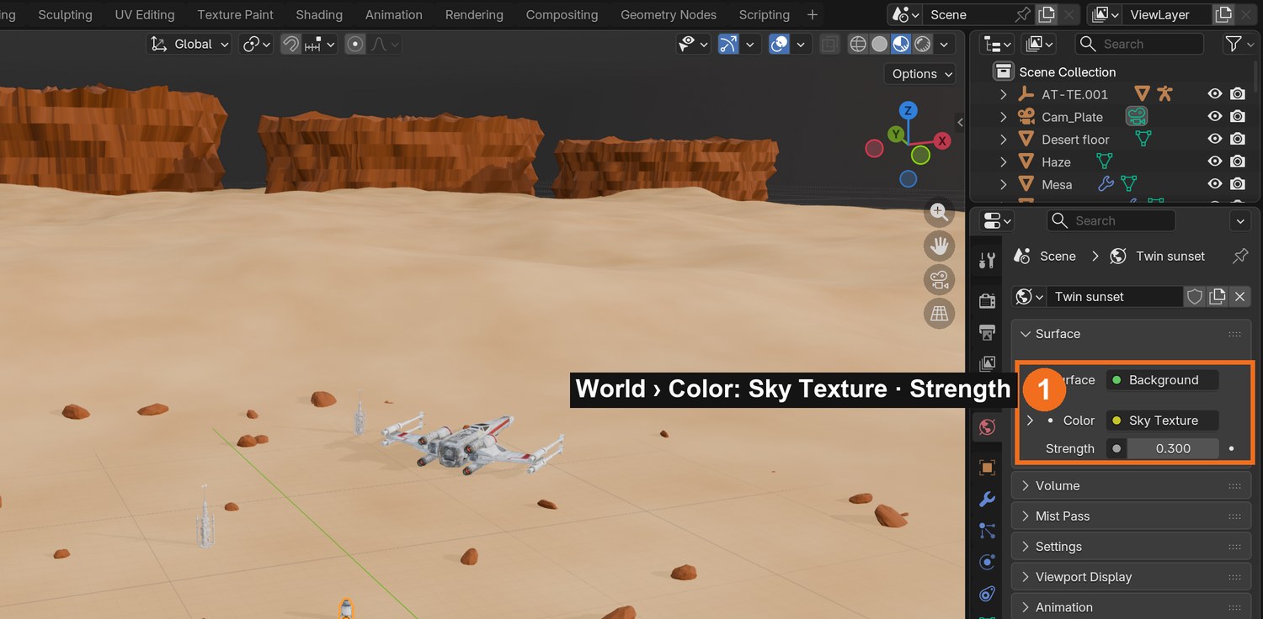
Task: Click the red X axis on navigation gizmo
Action: (942, 141)
